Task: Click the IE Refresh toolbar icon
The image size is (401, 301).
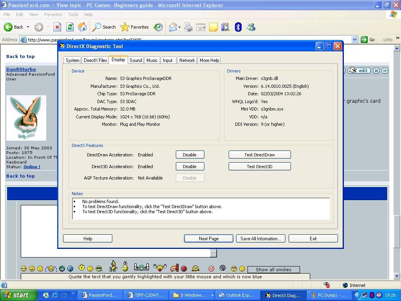Action: 70,27
